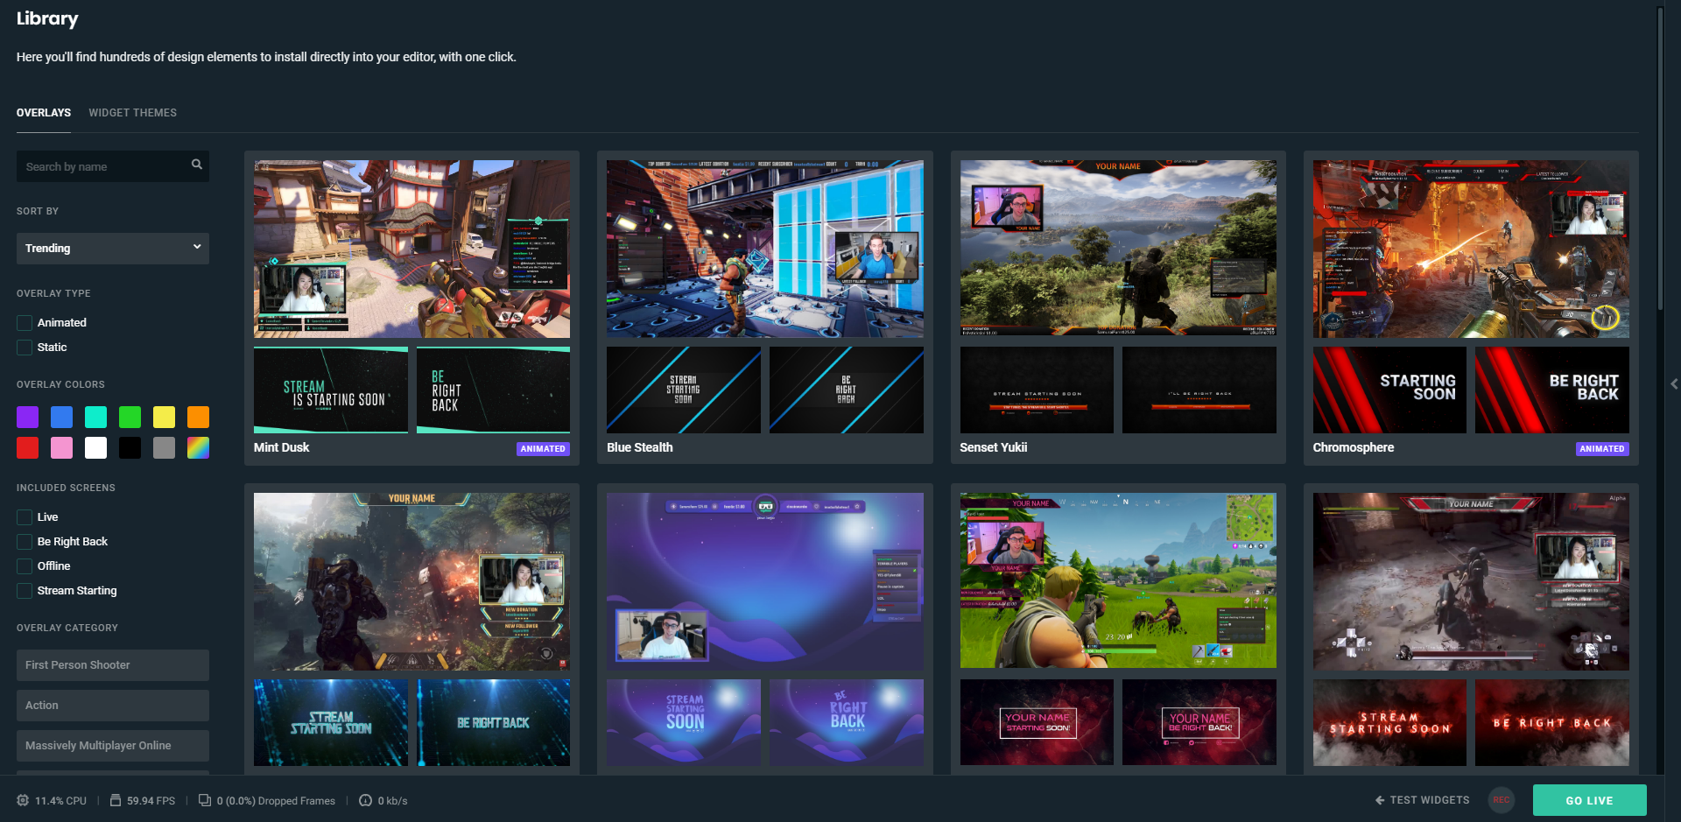Viewport: 1681px width, 822px height.
Task: Enable the Animated overlay type checkbox
Action: [x=25, y=323]
